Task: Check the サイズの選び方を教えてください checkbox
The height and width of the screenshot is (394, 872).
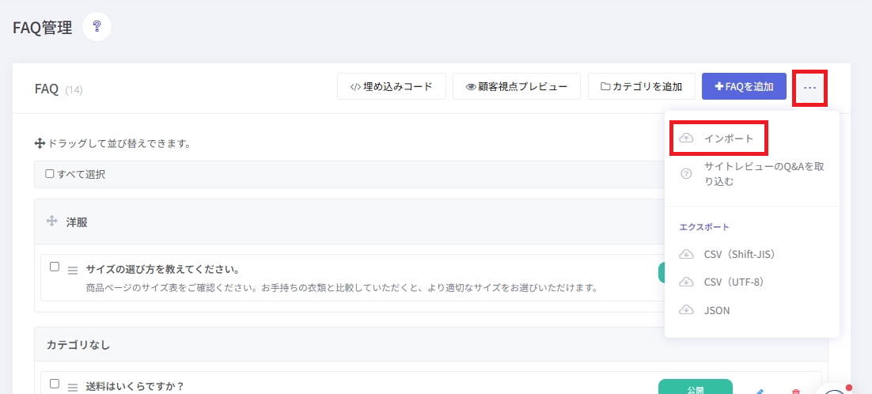Action: [55, 267]
